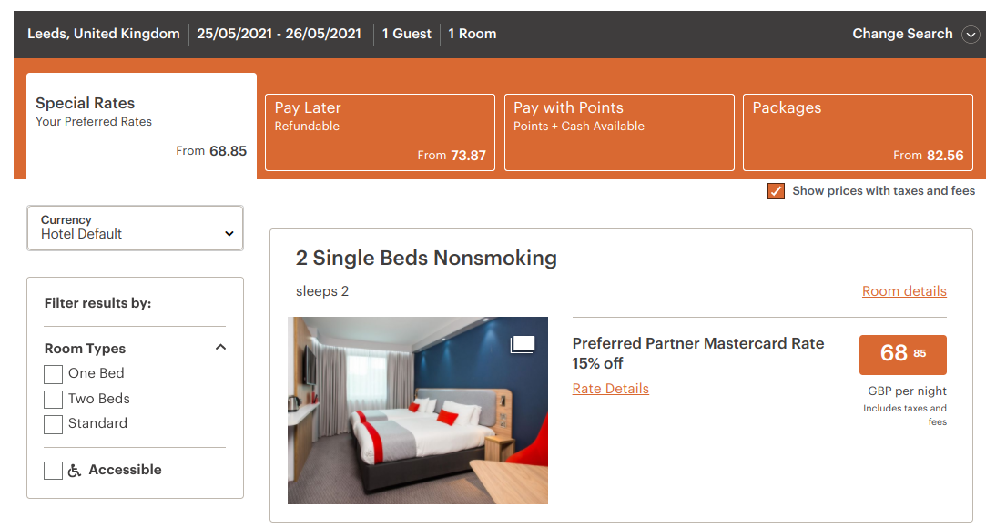Switch to the Pay Later tab
This screenshot has width=996, height=528.
[380, 132]
